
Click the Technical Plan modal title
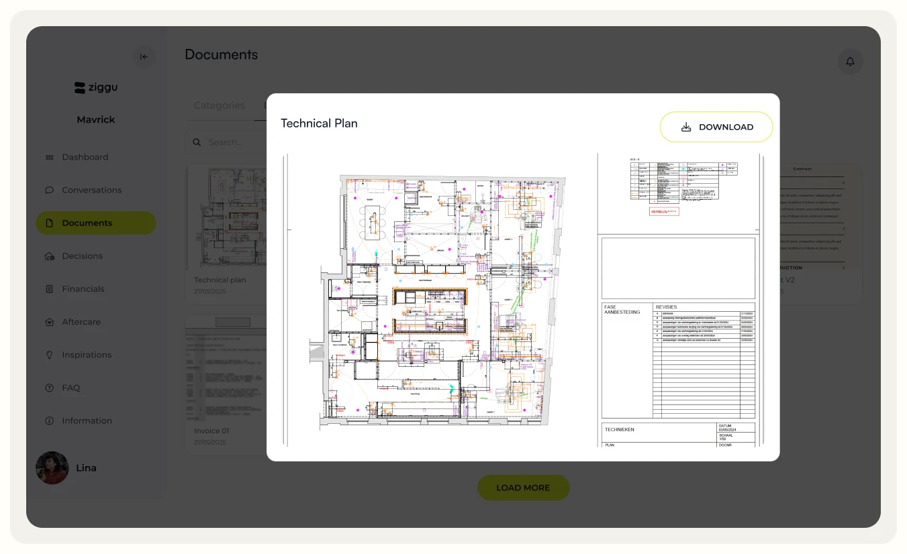click(x=319, y=123)
